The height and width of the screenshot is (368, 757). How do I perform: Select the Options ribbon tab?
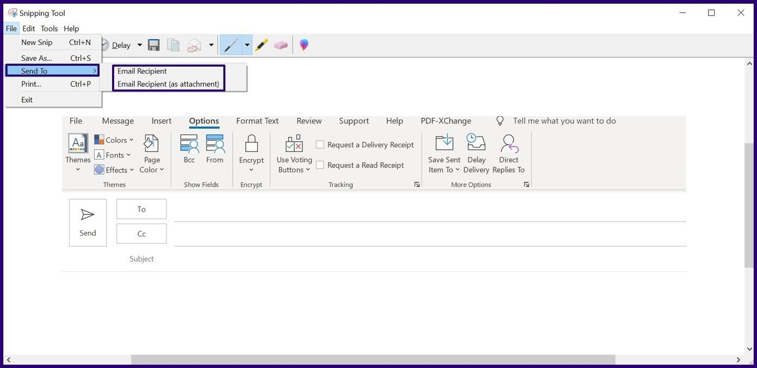click(204, 121)
